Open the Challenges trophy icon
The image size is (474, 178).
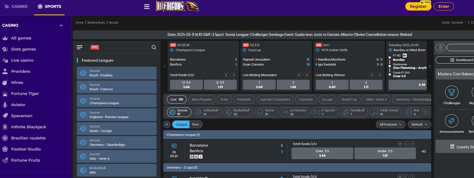pos(452,92)
